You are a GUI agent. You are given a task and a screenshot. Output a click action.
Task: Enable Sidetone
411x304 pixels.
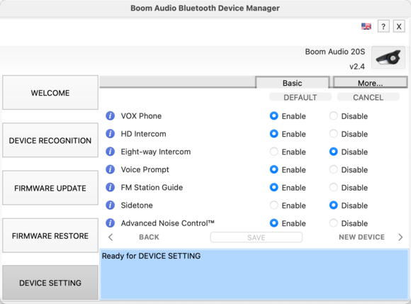[x=274, y=206]
